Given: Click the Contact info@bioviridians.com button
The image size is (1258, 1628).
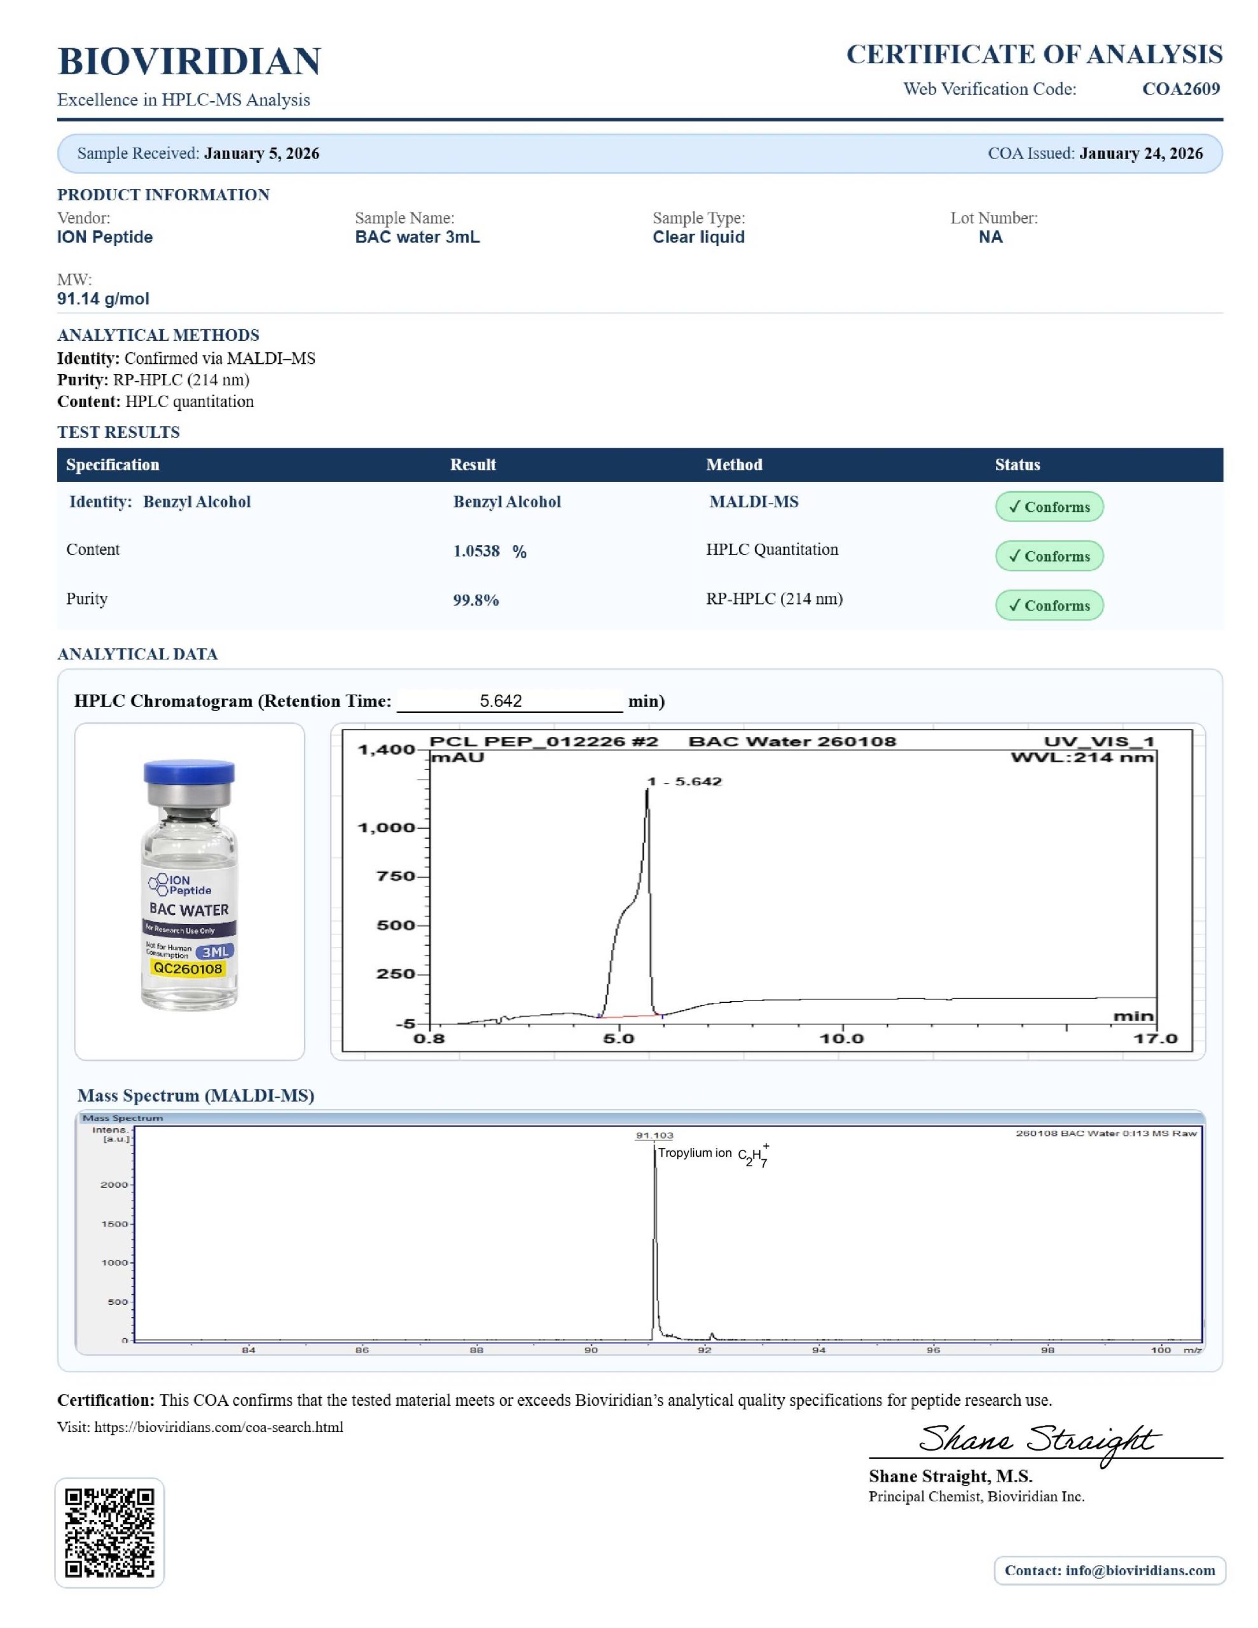Looking at the screenshot, I should tap(1109, 1570).
